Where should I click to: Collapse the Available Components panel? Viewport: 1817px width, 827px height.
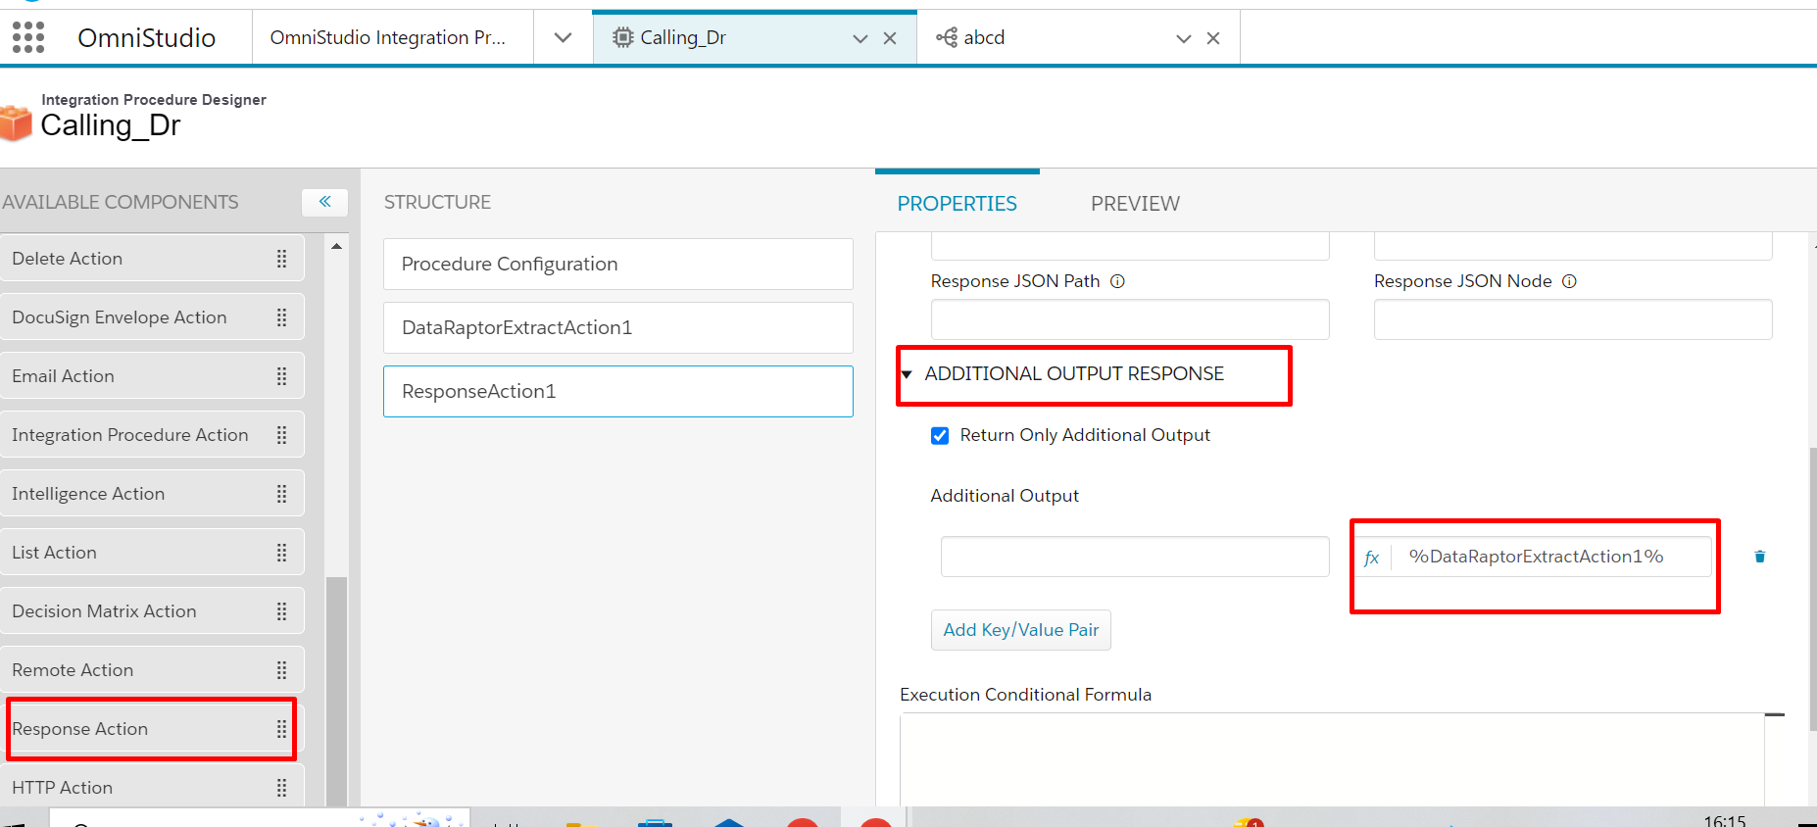click(x=324, y=202)
